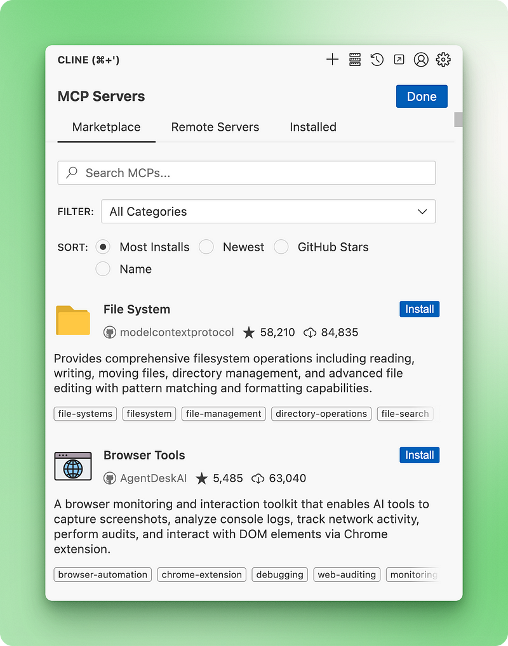Choose the Name sort radio button
This screenshot has width=508, height=646.
point(103,269)
